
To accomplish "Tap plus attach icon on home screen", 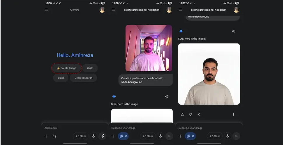I will [x=46, y=136].
